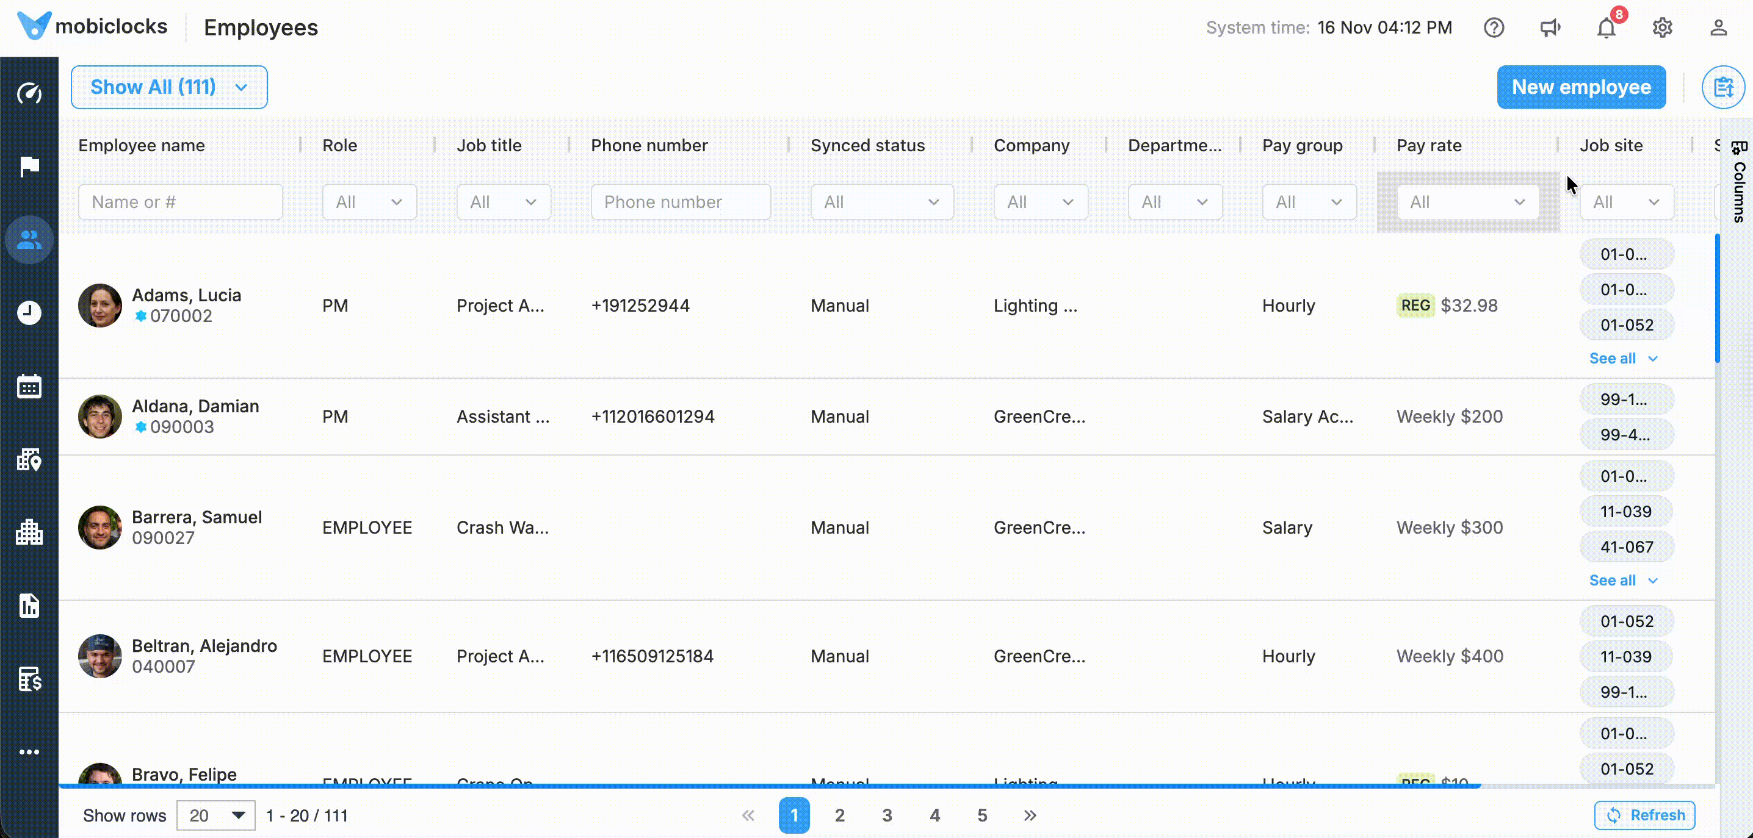The width and height of the screenshot is (1753, 838).
Task: Open the dashboard speedometer icon in sidebar
Action: coord(29,93)
